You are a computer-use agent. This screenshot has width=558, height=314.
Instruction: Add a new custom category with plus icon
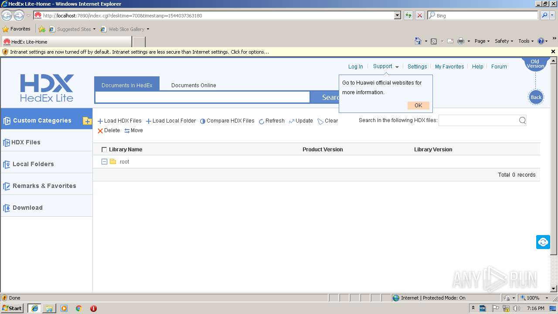[x=87, y=121]
